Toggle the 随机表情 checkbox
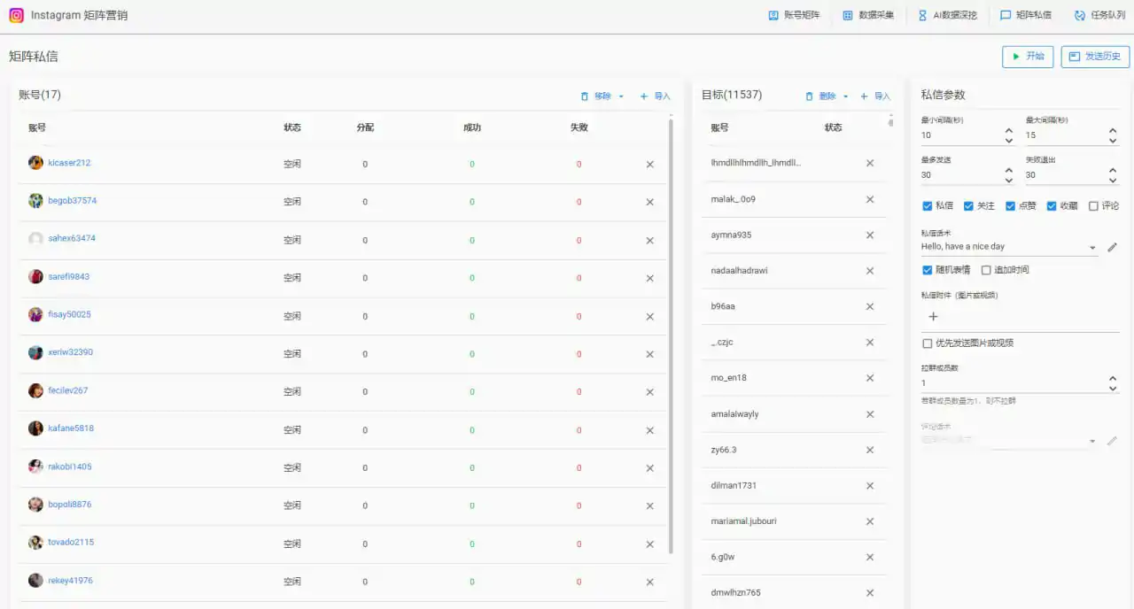Screen dimensions: 1134x609 (928, 270)
